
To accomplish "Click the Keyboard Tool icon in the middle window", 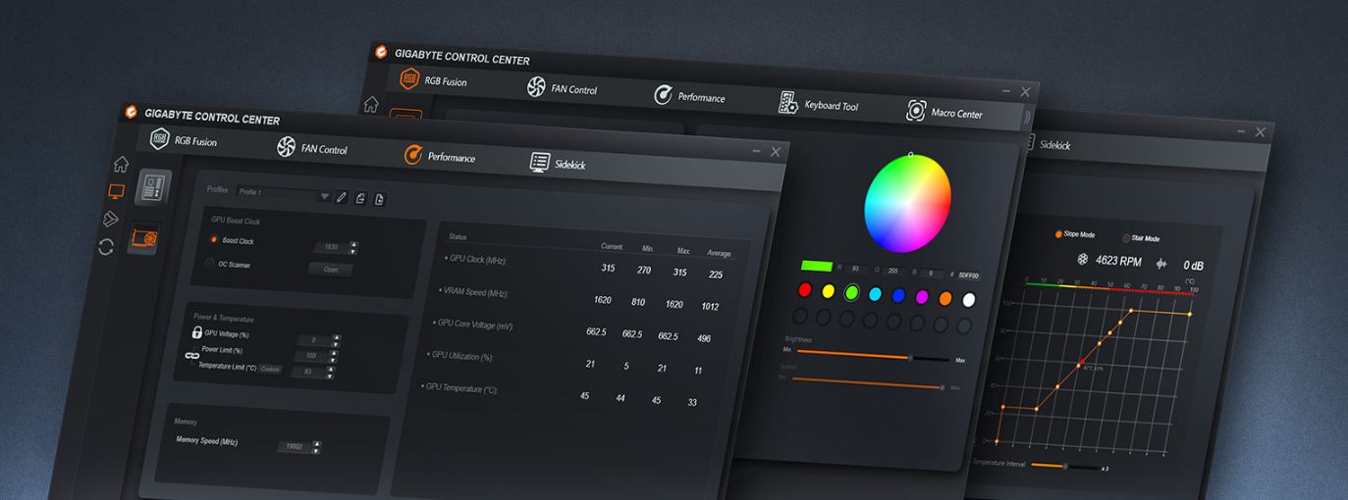I will click(788, 103).
